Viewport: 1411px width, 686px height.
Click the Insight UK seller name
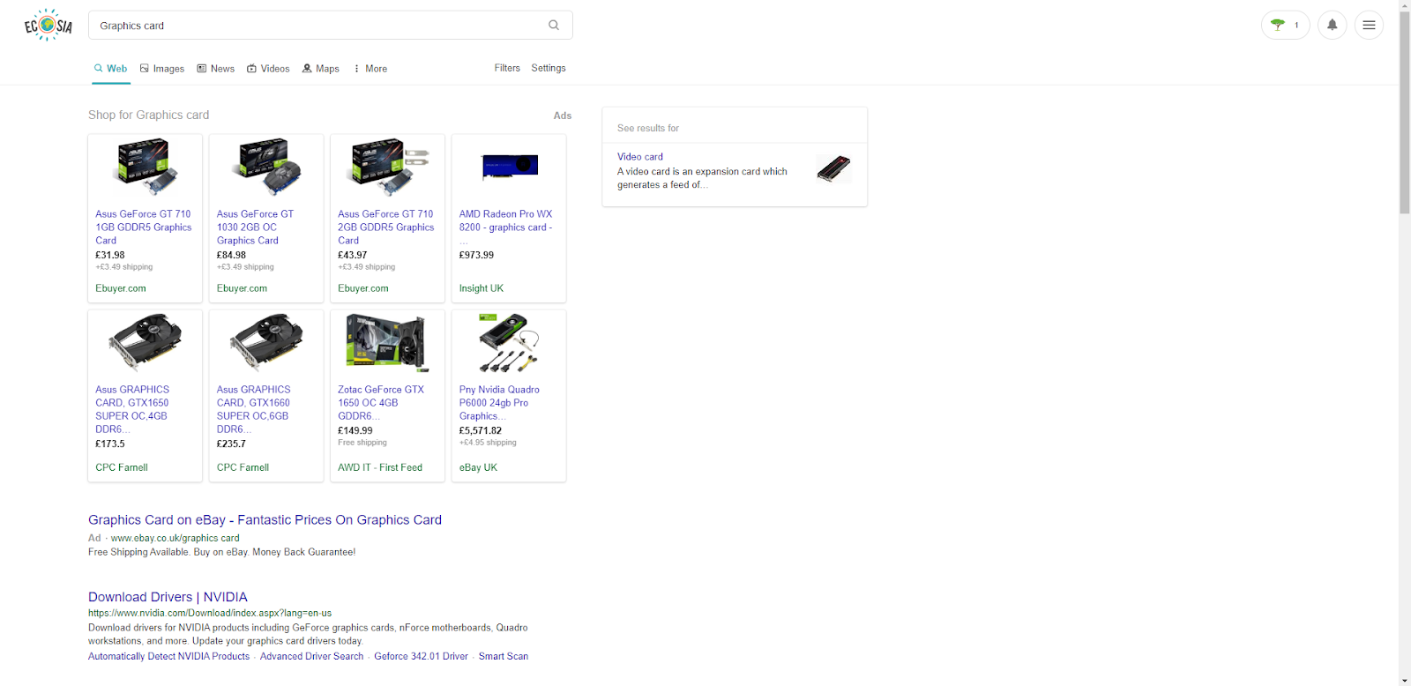pyautogui.click(x=482, y=288)
